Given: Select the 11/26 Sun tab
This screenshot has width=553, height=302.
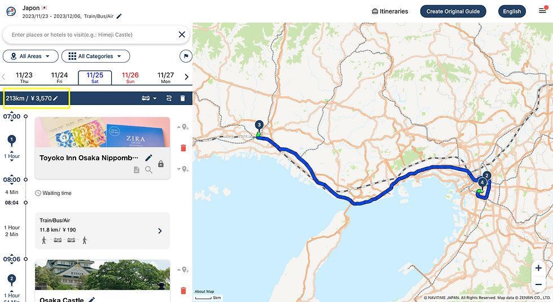Looking at the screenshot, I should pyautogui.click(x=130, y=78).
